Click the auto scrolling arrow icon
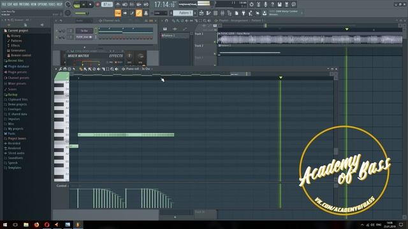 pyautogui.click(x=125, y=13)
